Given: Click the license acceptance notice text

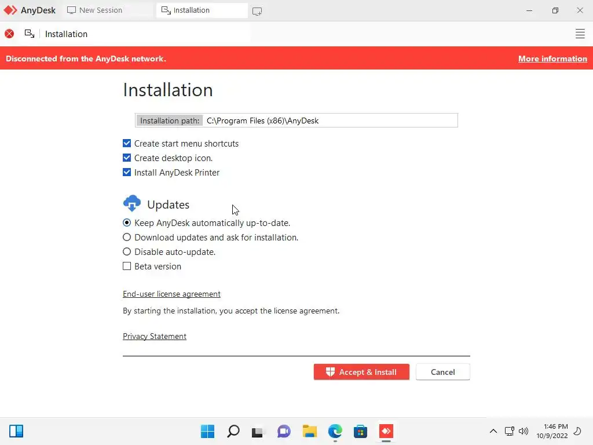Looking at the screenshot, I should coord(231,311).
